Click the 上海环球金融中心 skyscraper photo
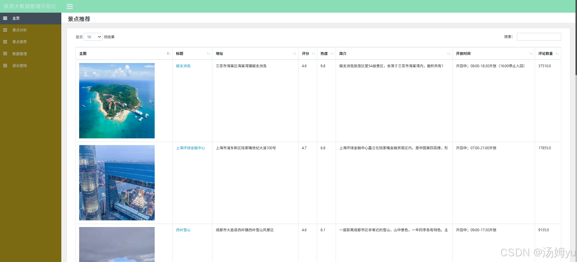 (117, 183)
